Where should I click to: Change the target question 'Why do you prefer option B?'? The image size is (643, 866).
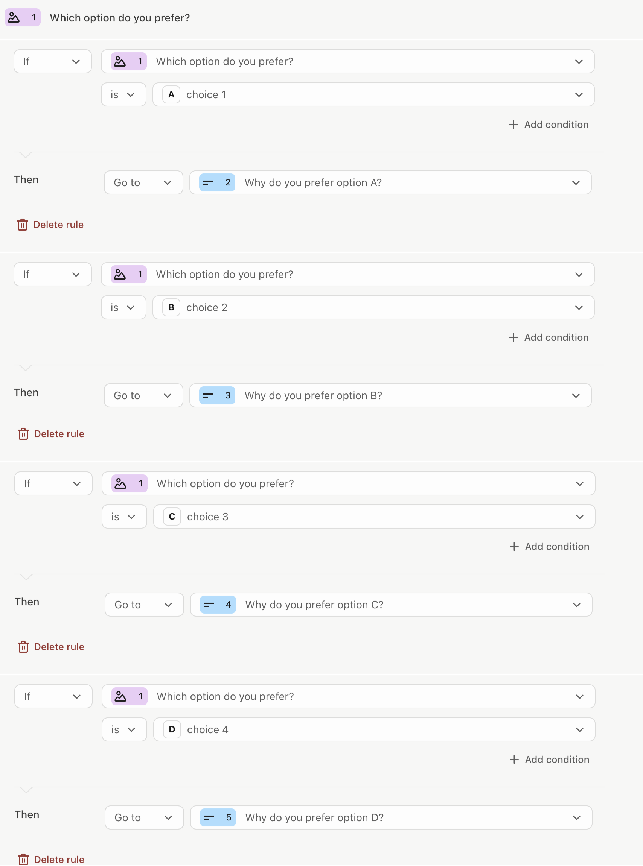click(390, 395)
